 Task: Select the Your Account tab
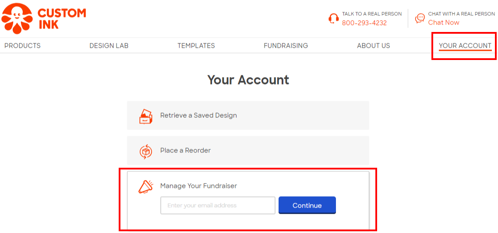(x=465, y=46)
